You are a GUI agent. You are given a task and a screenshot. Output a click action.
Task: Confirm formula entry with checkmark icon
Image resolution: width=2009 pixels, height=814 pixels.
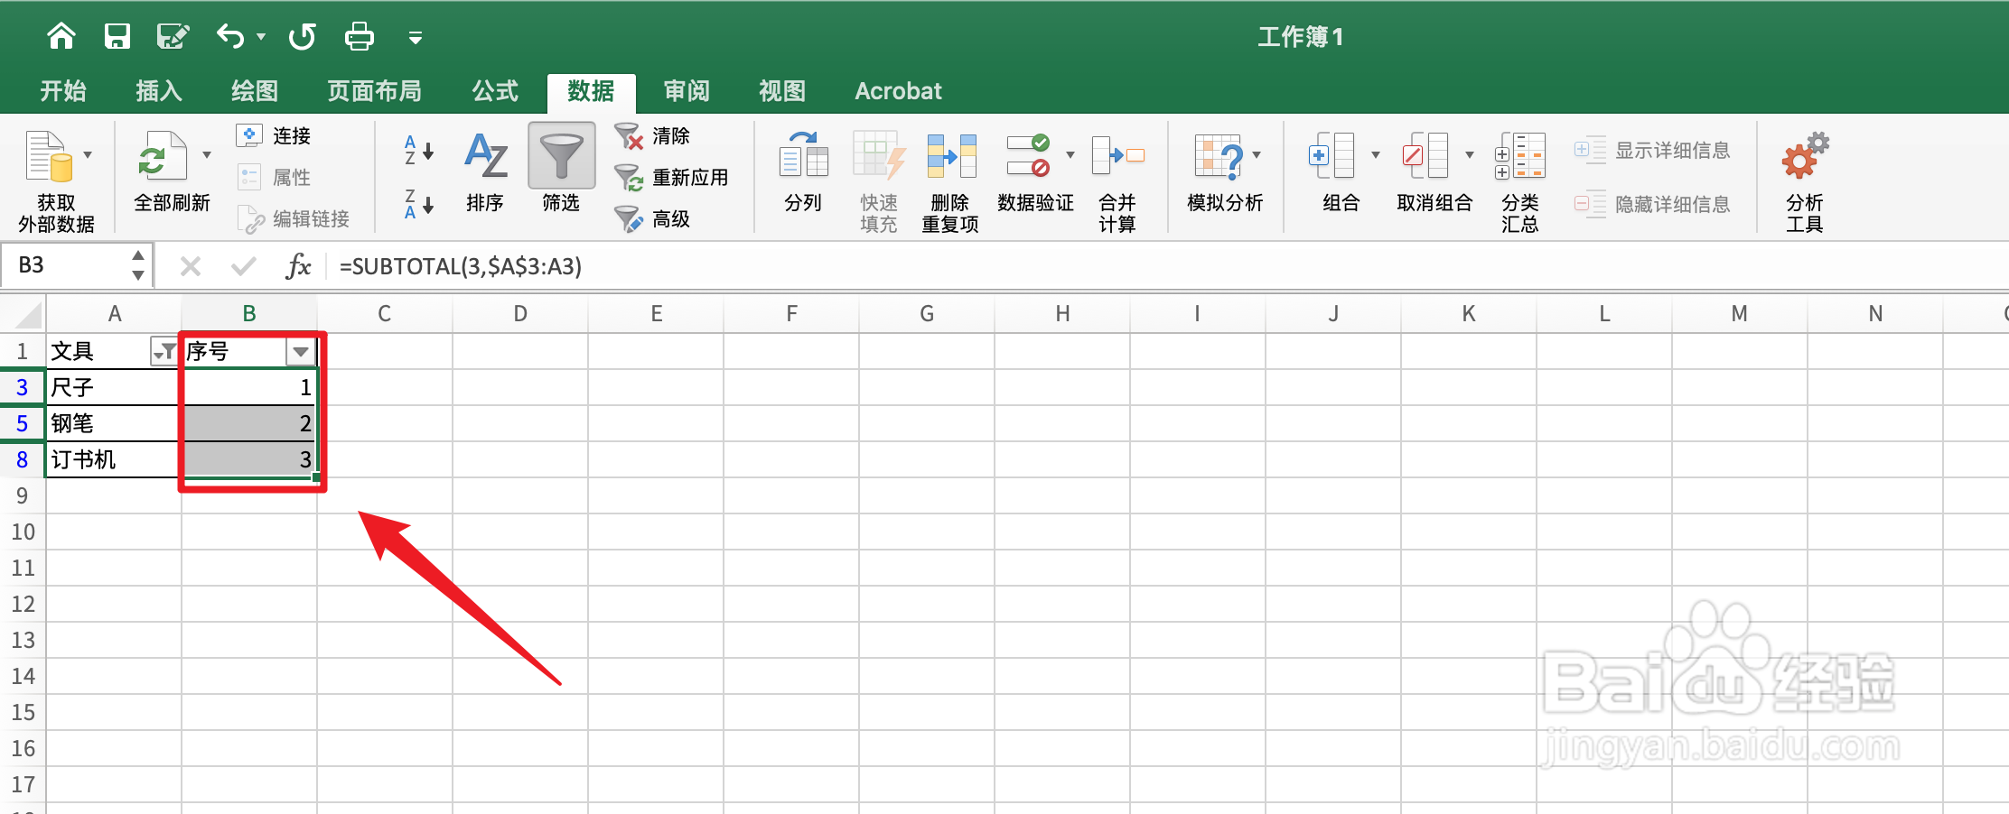(x=244, y=266)
